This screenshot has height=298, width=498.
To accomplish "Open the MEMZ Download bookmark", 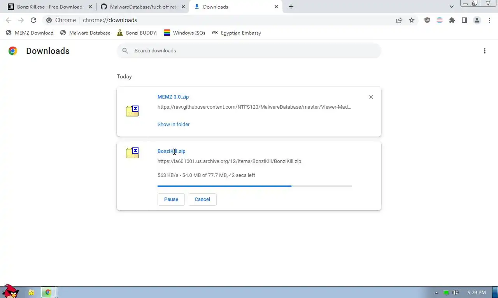I will pyautogui.click(x=30, y=33).
